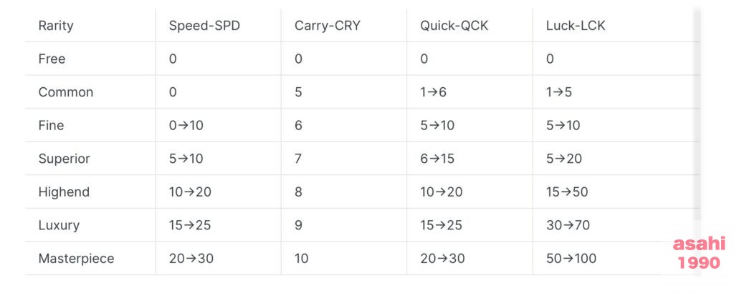
Task: Click the Luxury rarity row label
Action: [59, 225]
